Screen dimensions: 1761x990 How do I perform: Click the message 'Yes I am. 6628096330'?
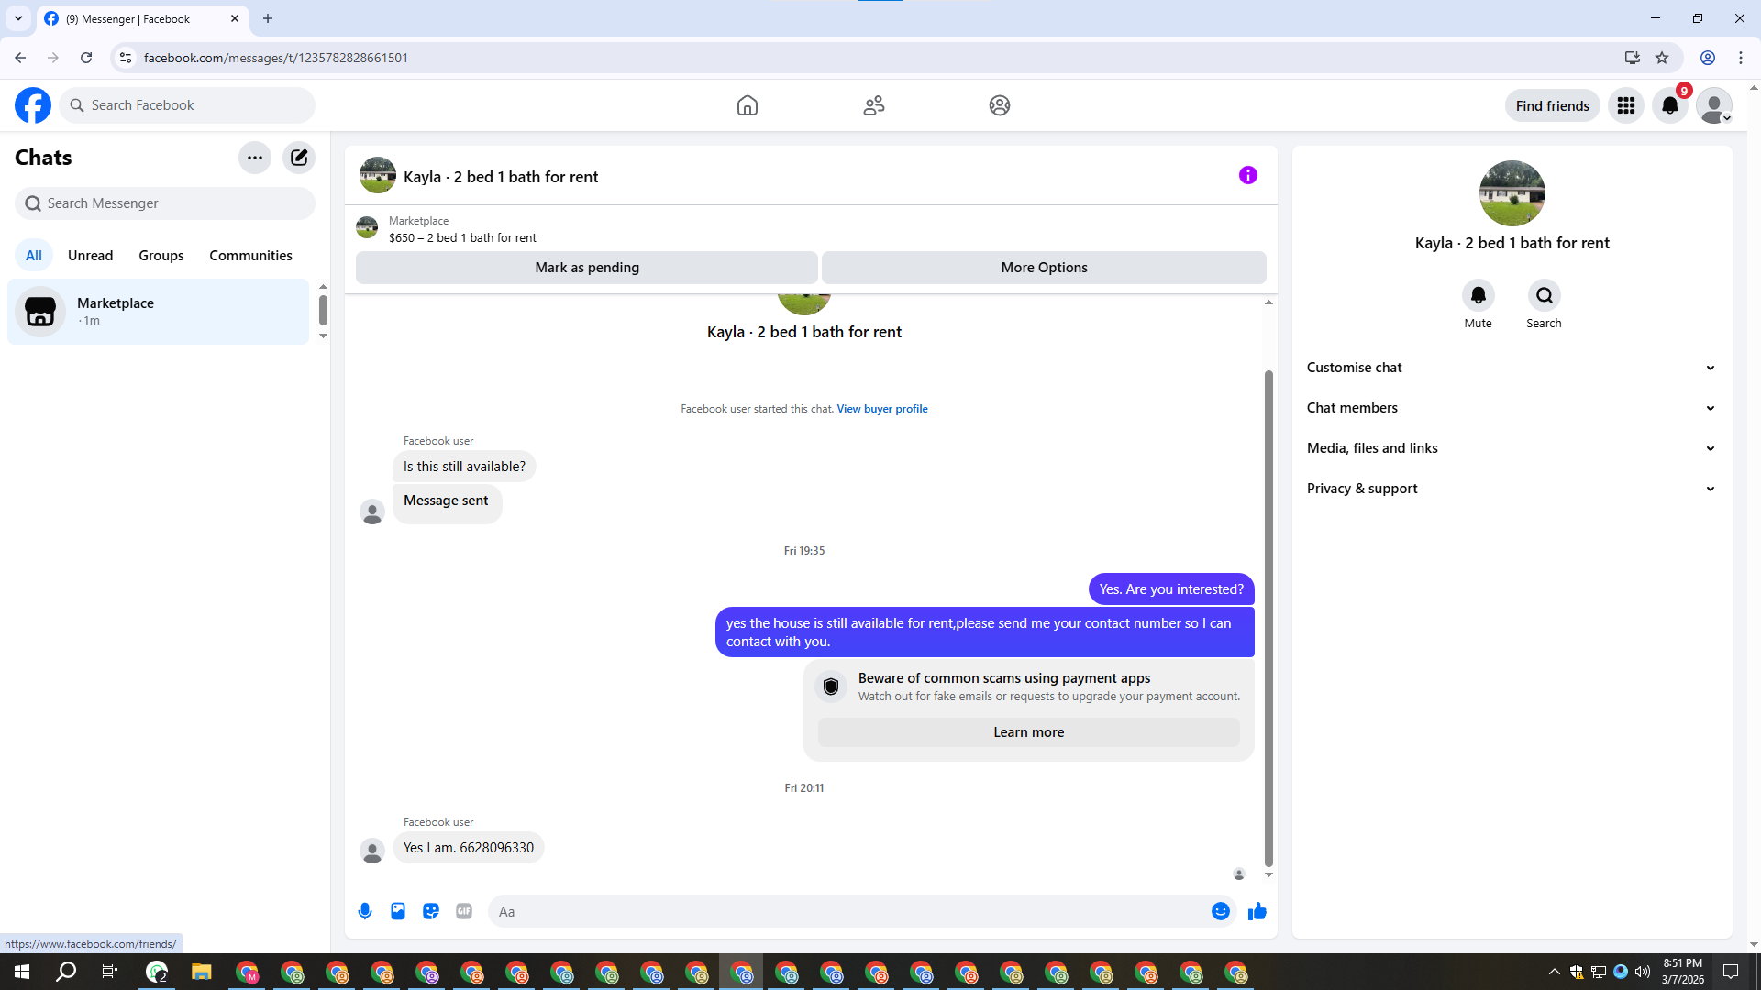tap(469, 848)
